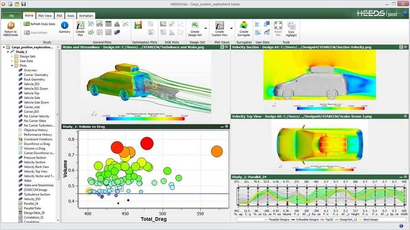Click the Save icon in title bar
The width and height of the screenshot is (410, 230).
point(22,4)
